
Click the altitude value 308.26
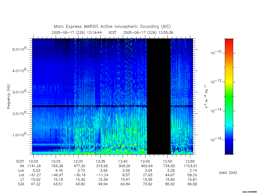point(124,166)
